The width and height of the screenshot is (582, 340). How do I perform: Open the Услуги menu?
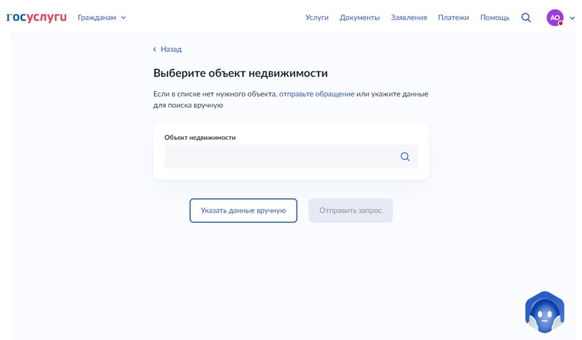point(316,17)
